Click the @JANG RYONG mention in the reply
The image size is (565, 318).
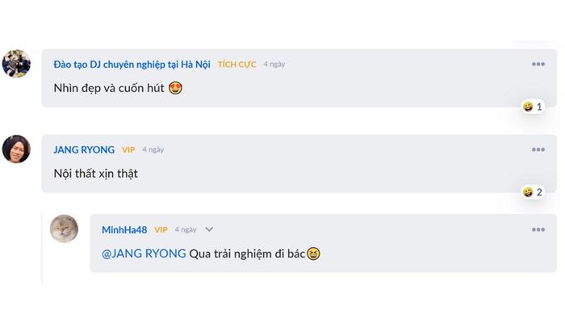[x=144, y=253]
